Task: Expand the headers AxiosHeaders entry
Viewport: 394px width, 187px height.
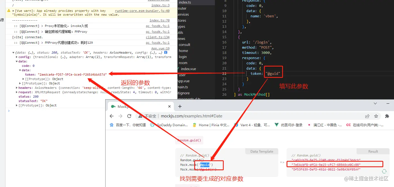Action: [x=17, y=88]
